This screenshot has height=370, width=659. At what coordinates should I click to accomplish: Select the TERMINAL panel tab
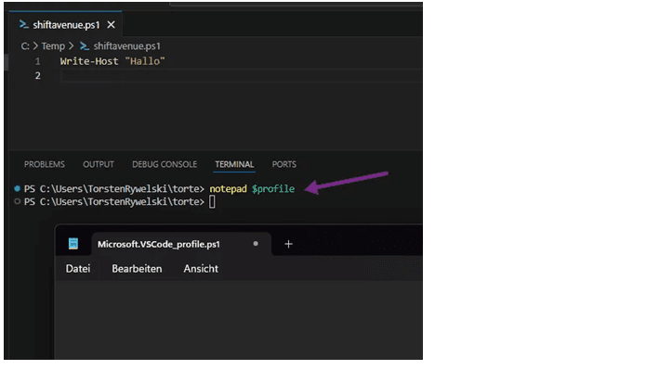coord(234,164)
